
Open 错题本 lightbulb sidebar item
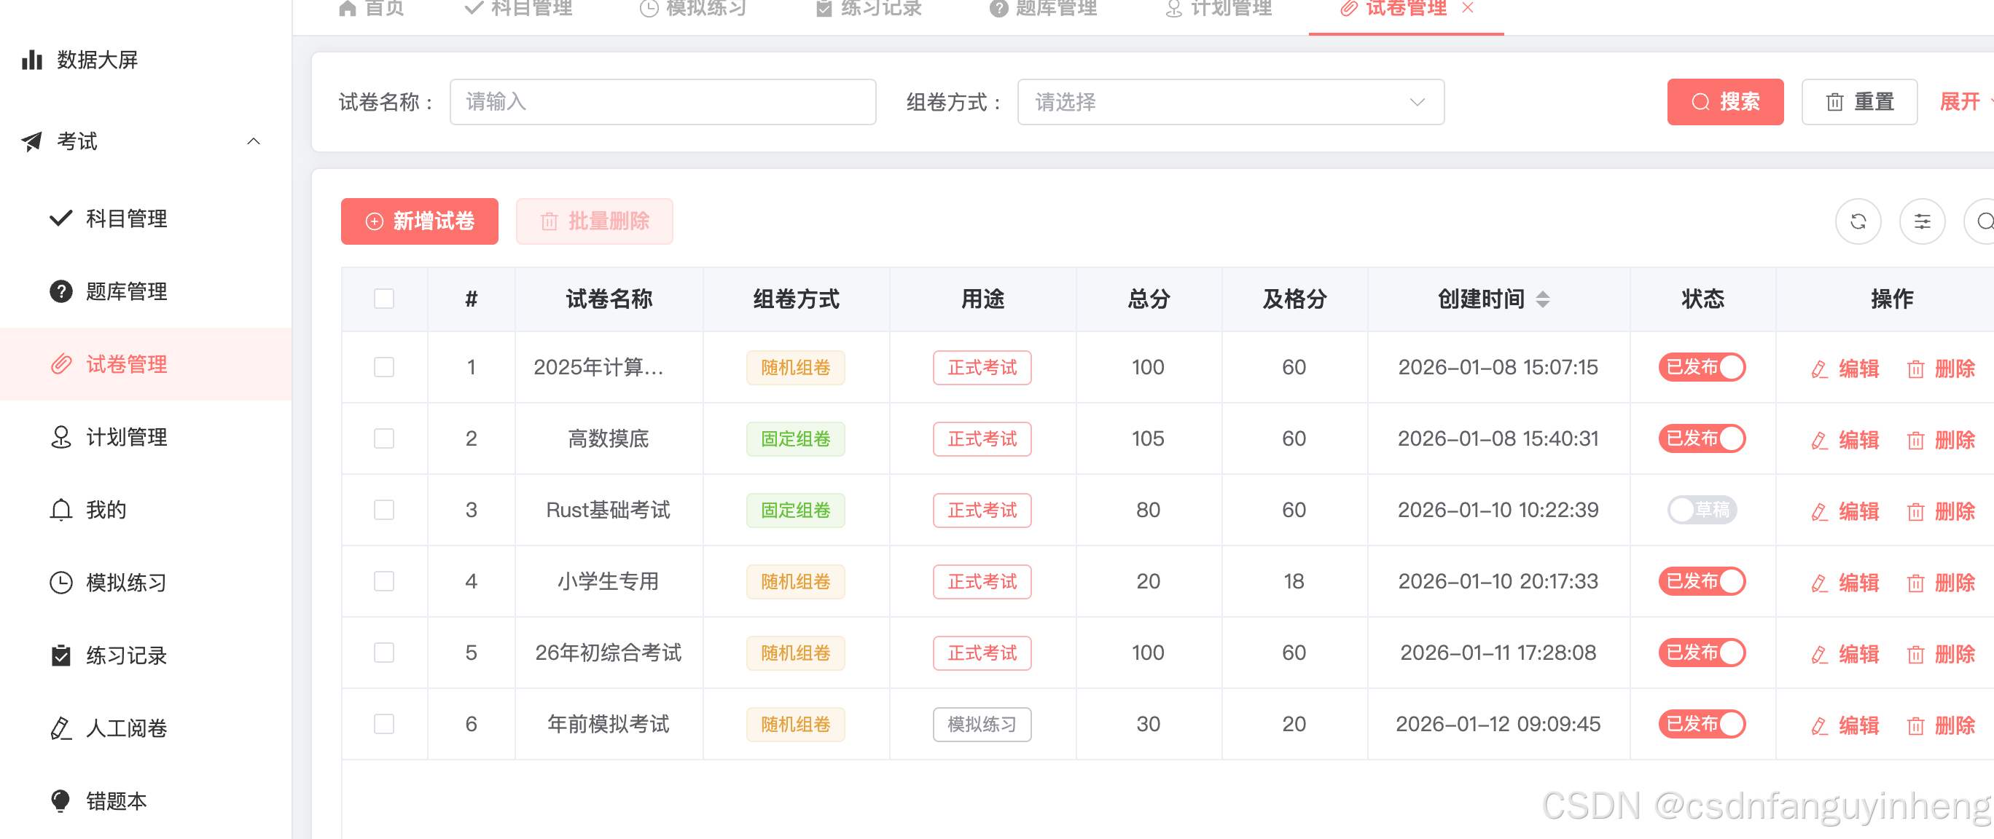tap(116, 800)
